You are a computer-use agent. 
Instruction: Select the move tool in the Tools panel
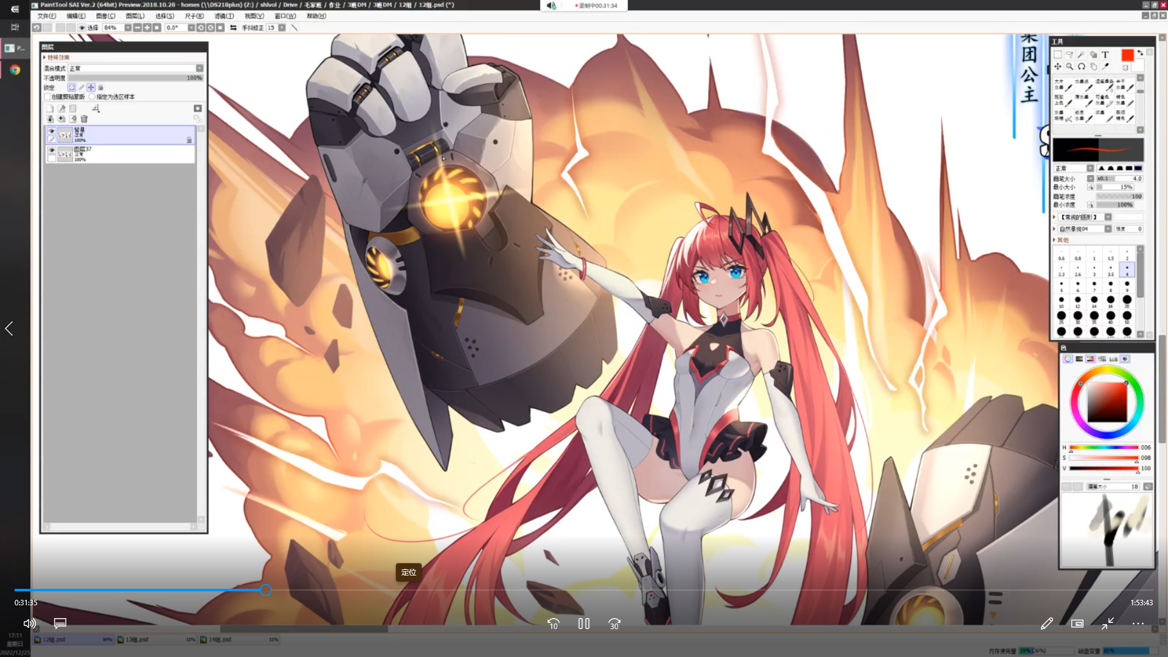click(1058, 66)
